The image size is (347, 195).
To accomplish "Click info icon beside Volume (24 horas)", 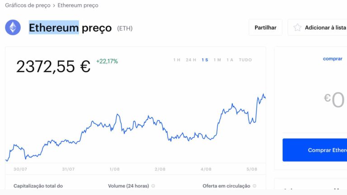I will 153,186.
